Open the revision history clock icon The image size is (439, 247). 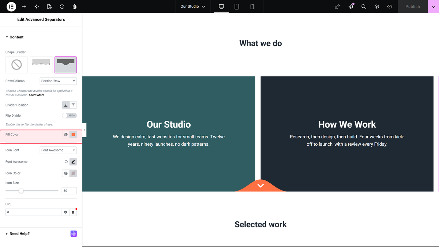(x=62, y=7)
